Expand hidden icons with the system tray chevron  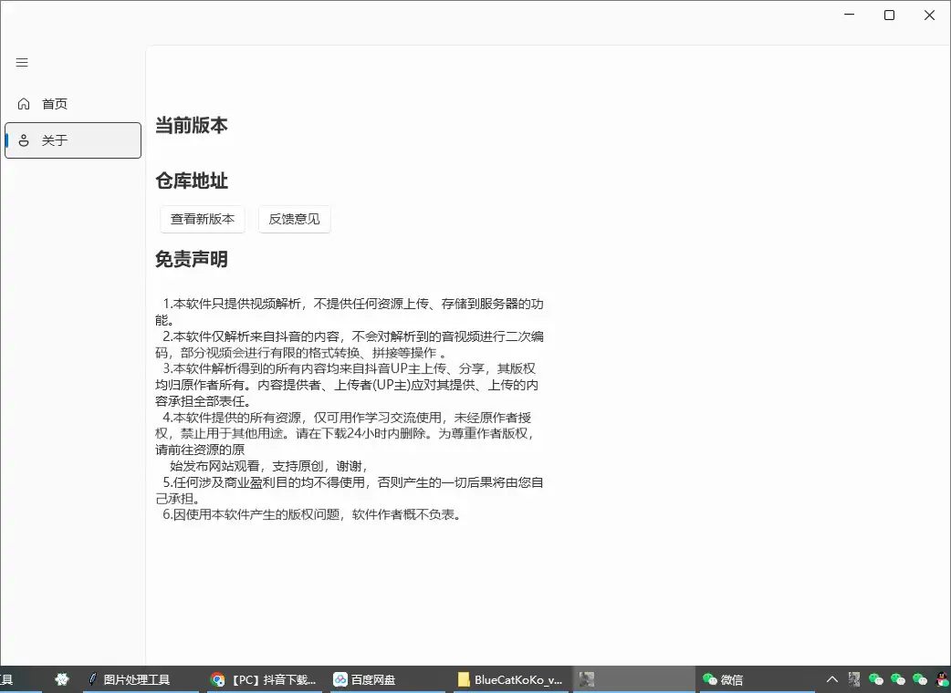832,679
